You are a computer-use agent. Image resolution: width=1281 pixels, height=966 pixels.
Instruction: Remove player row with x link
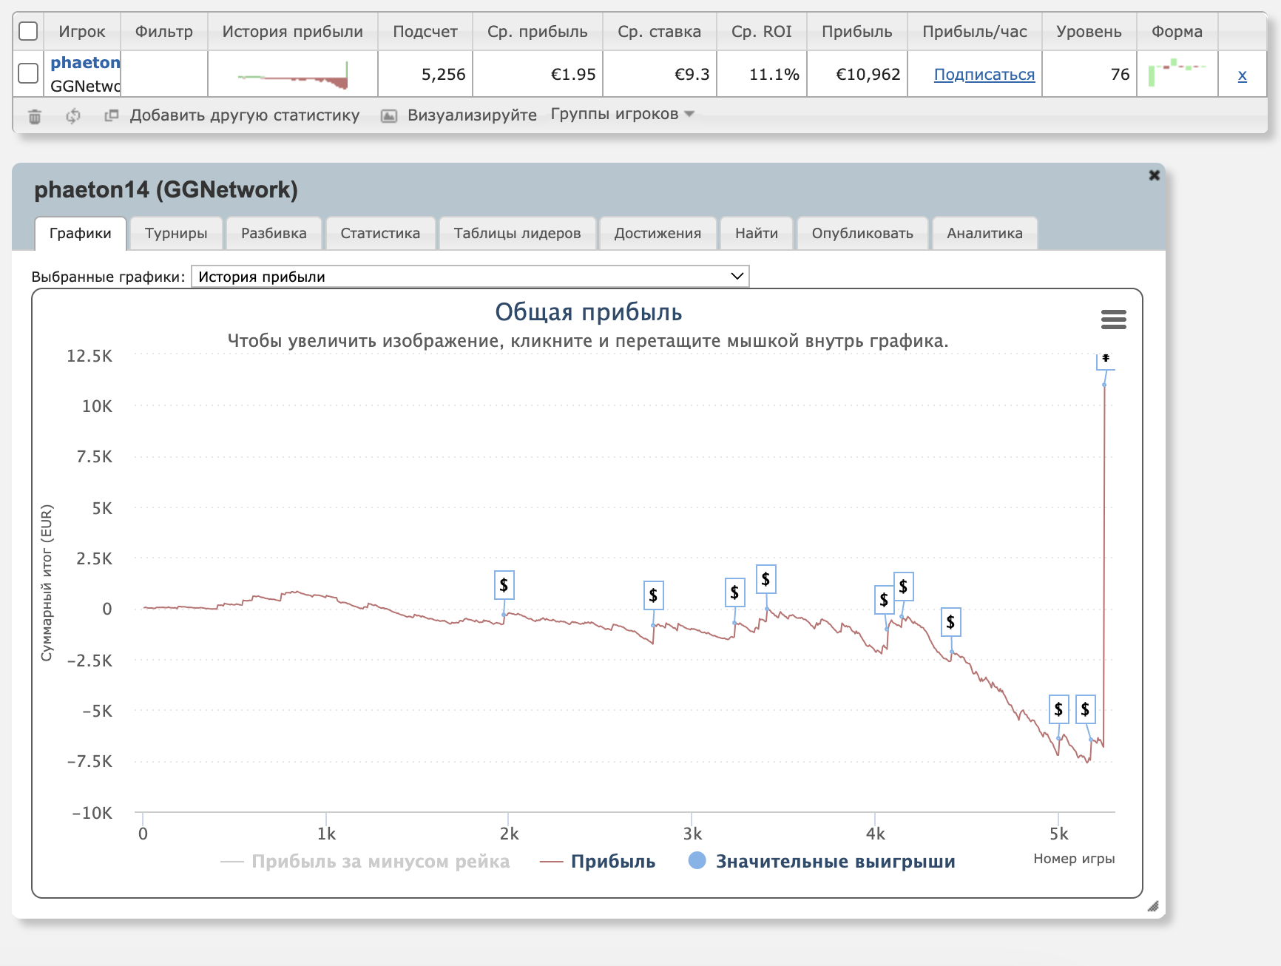tap(1242, 75)
